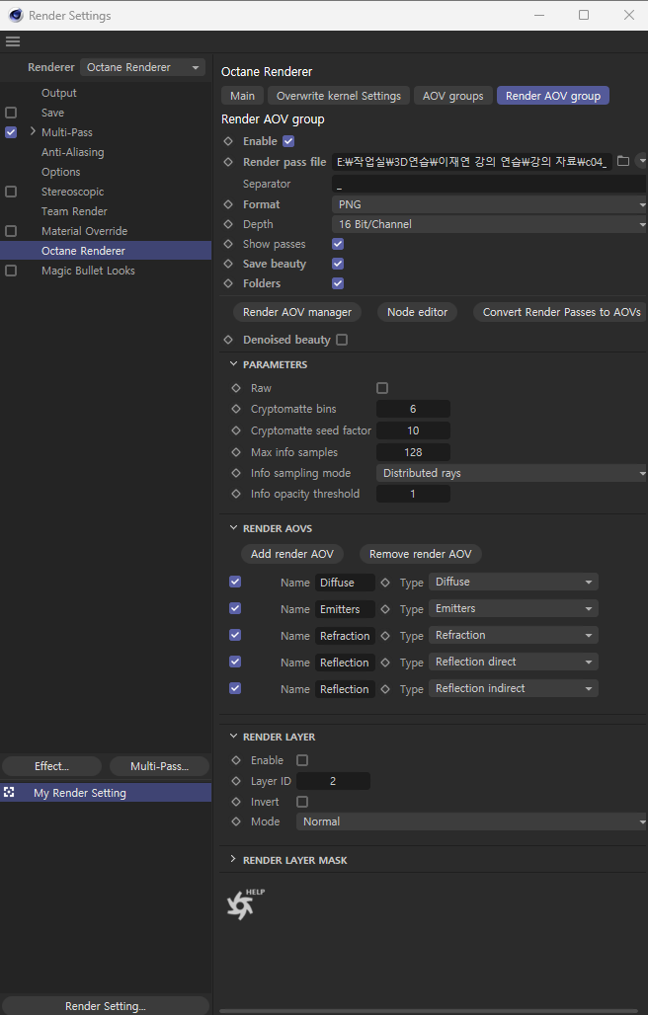Expand the Render Layer Mask section
Viewport: 648px width, 1015px height.
(x=234, y=860)
